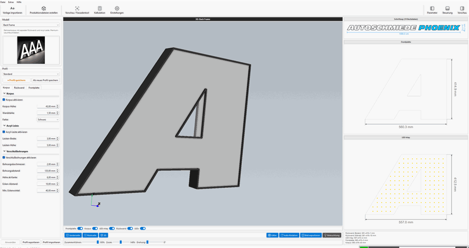Click the AAA model preview thumbnail

click(31, 50)
